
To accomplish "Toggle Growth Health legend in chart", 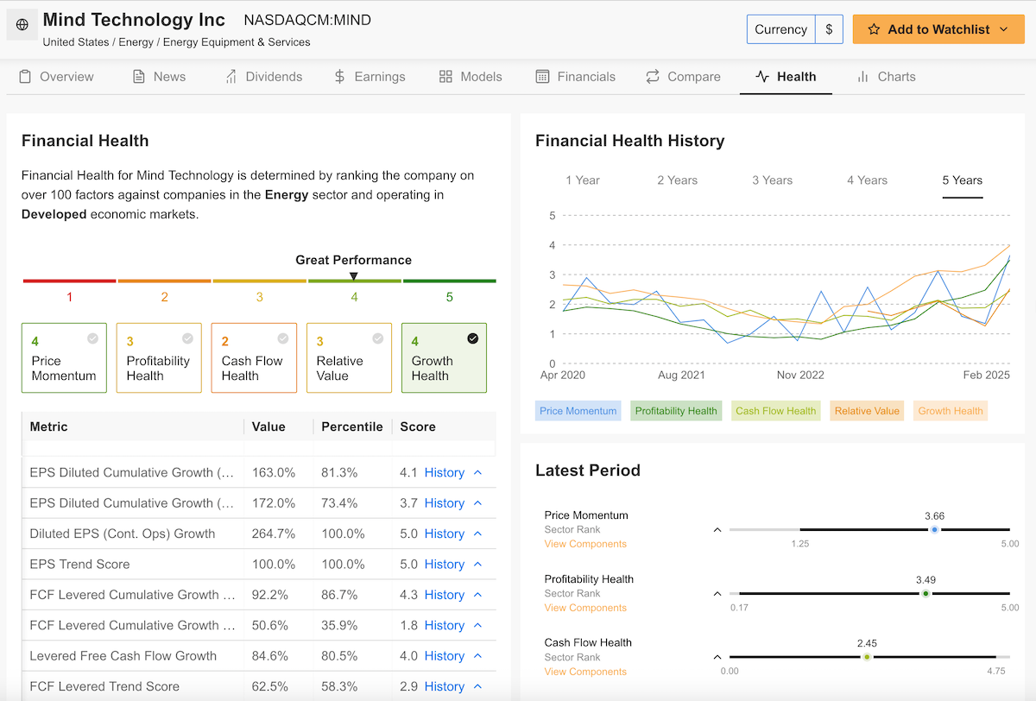I will [950, 411].
